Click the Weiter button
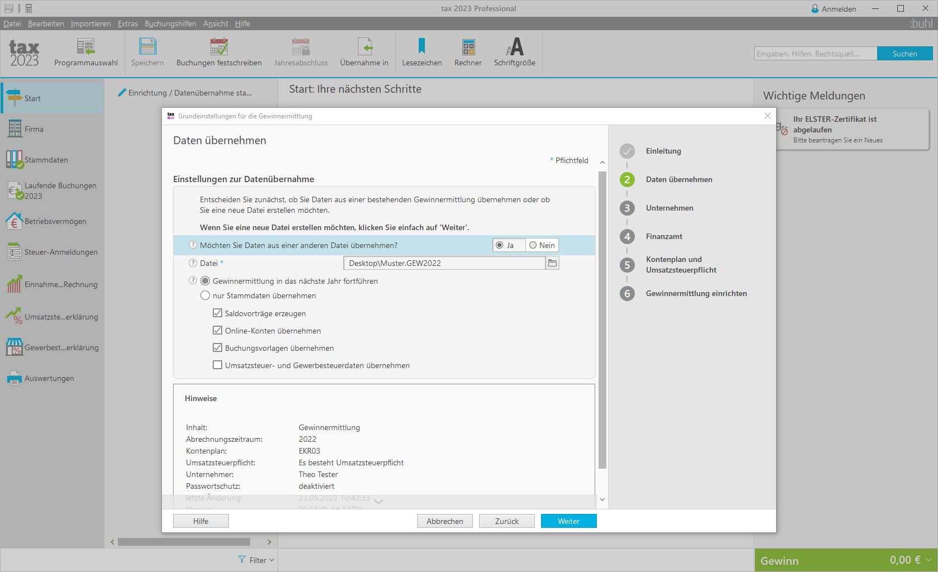938x572 pixels. click(x=568, y=521)
